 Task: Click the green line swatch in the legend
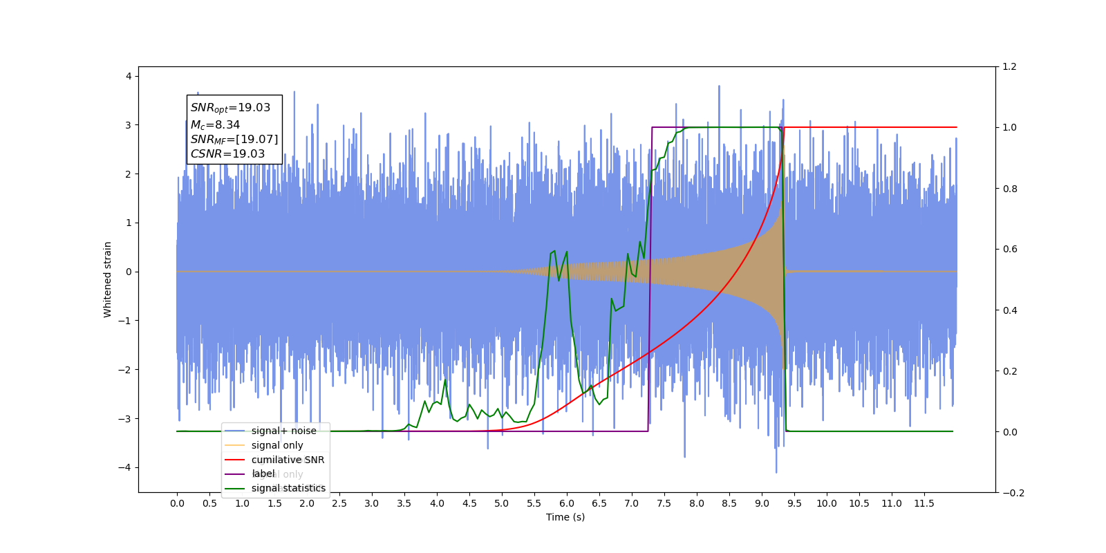point(235,489)
